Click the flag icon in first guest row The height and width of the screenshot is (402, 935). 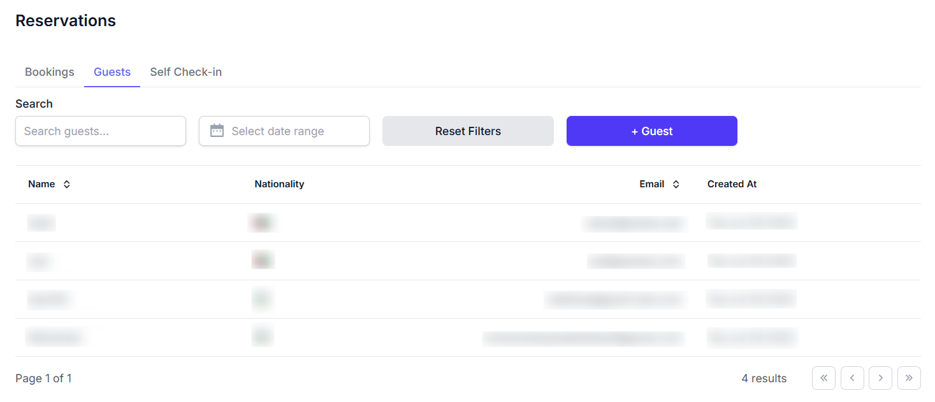(262, 222)
